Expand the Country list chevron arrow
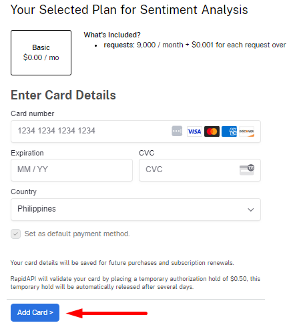The height and width of the screenshot is (327, 293). (251, 210)
